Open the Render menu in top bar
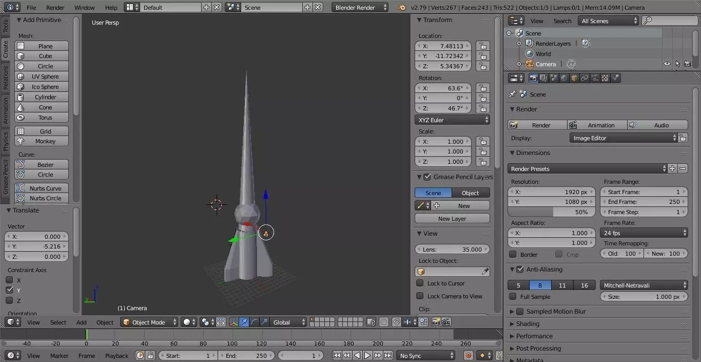The height and width of the screenshot is (362, 701). tap(55, 7)
